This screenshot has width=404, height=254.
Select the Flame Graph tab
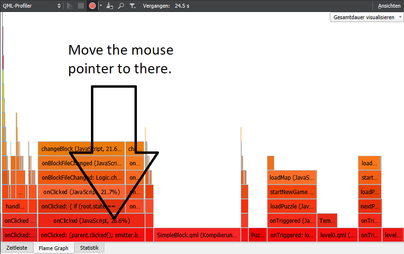point(53,248)
